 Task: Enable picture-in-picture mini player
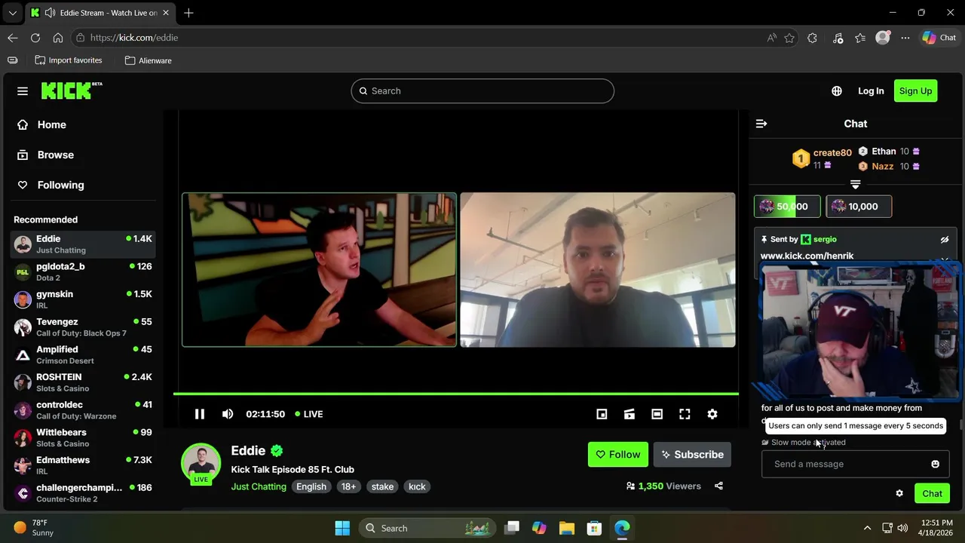click(602, 414)
